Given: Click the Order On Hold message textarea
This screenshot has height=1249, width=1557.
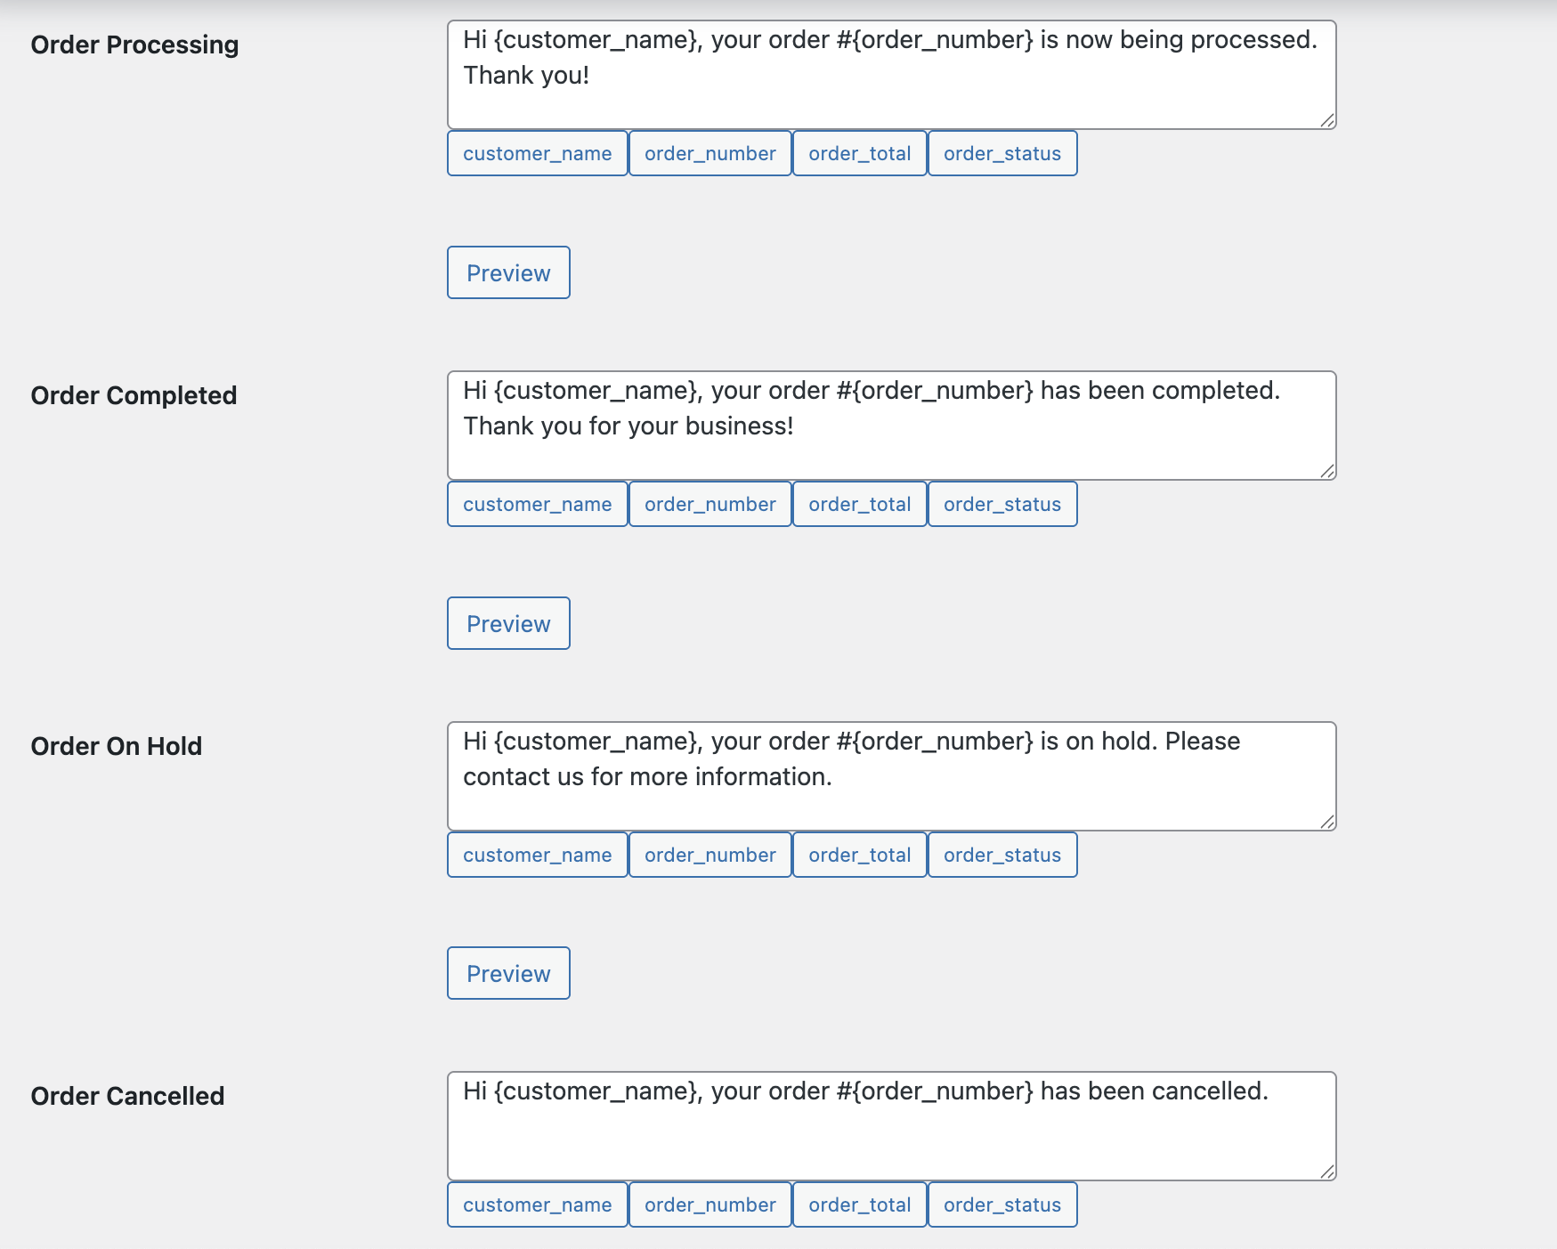Looking at the screenshot, I should 890,776.
